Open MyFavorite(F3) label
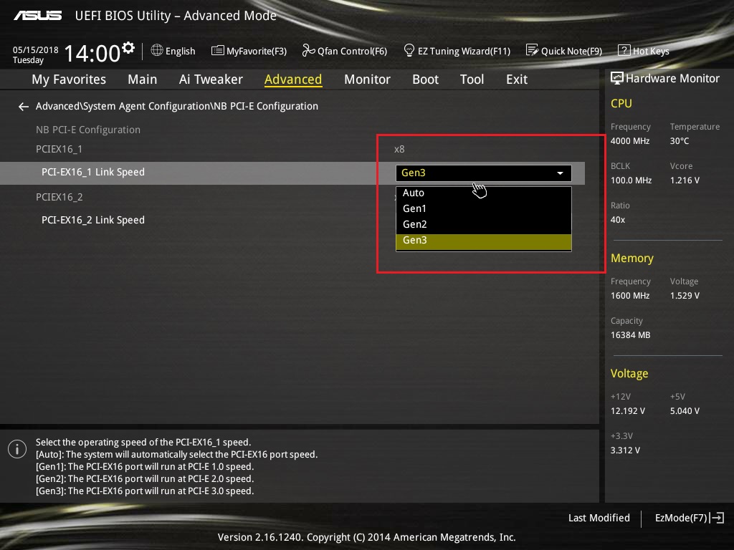 257,51
